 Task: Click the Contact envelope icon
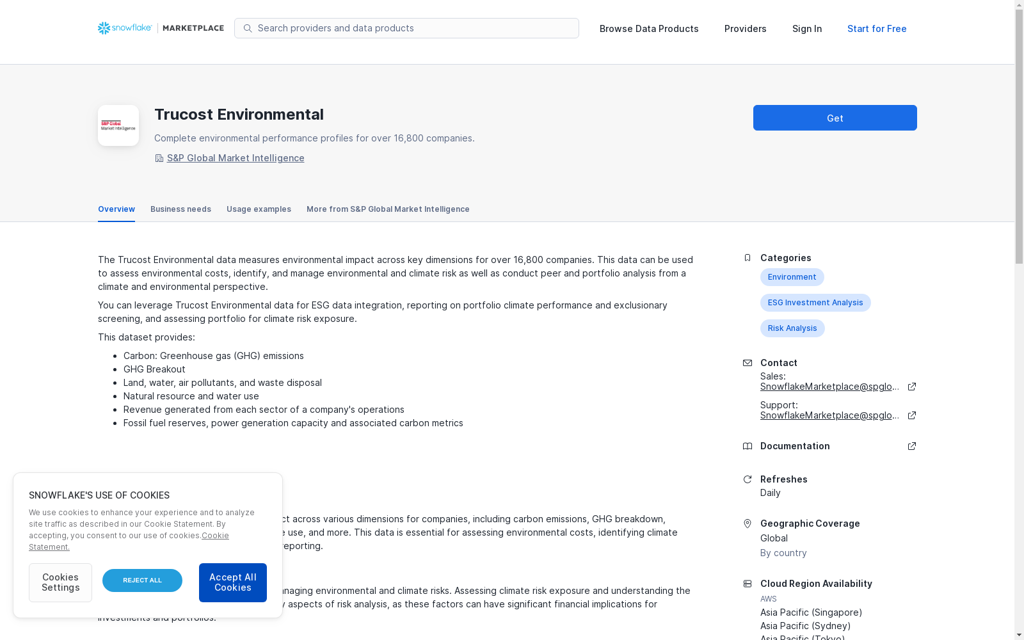point(747,363)
